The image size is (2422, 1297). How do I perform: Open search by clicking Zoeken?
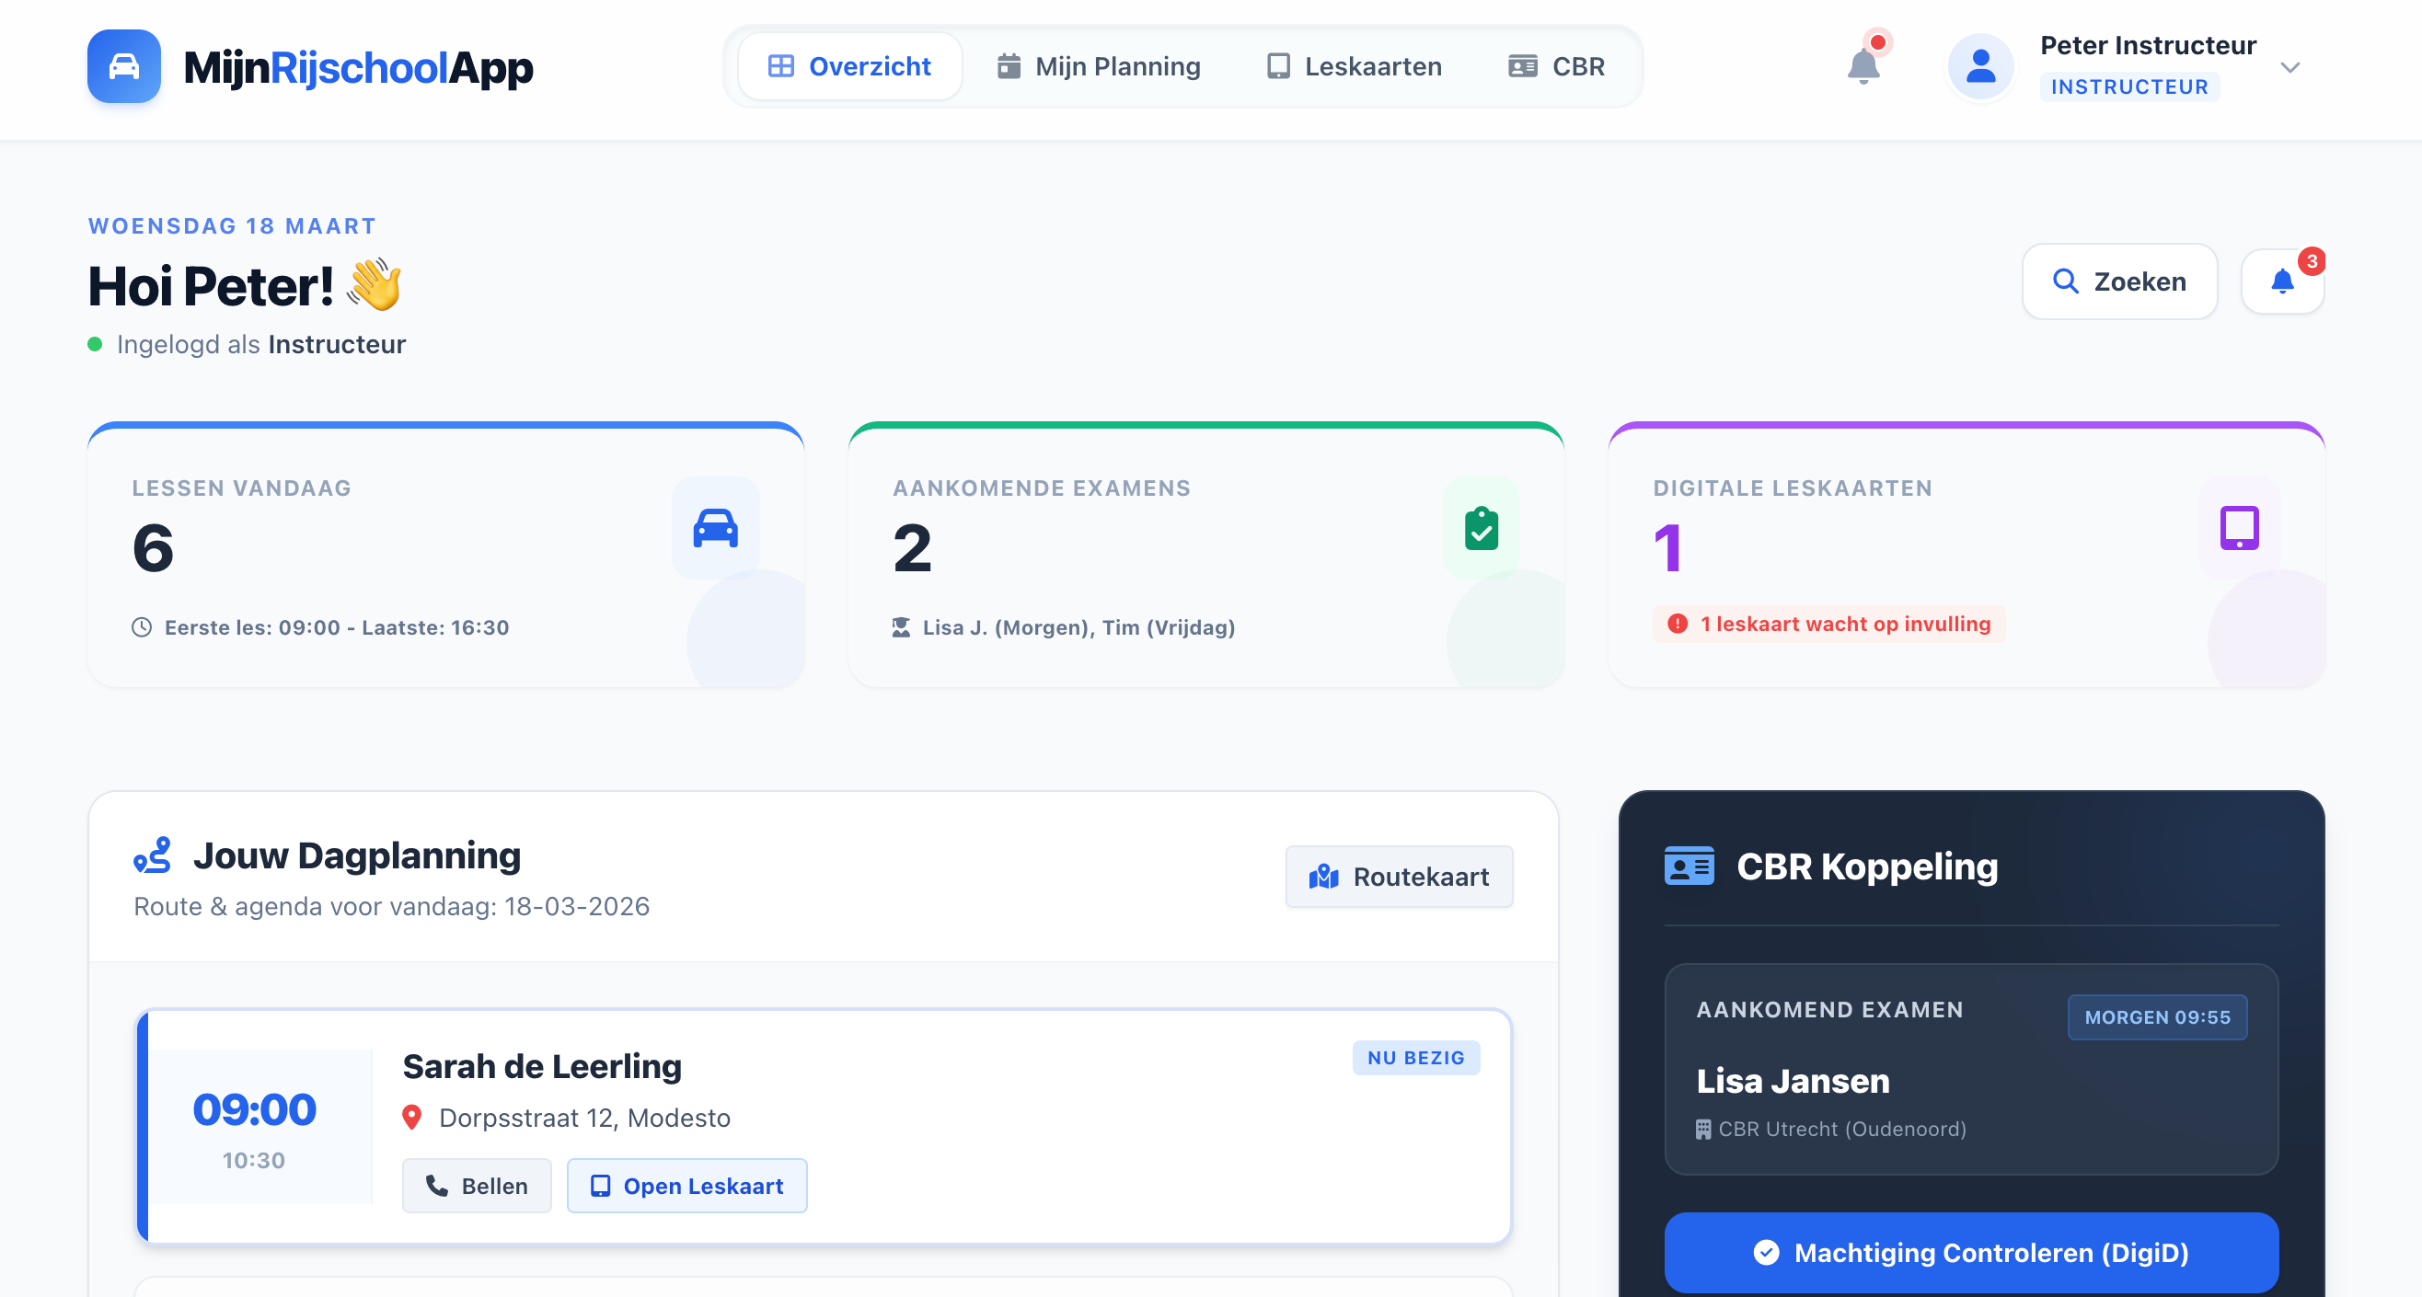pyautogui.click(x=2120, y=281)
